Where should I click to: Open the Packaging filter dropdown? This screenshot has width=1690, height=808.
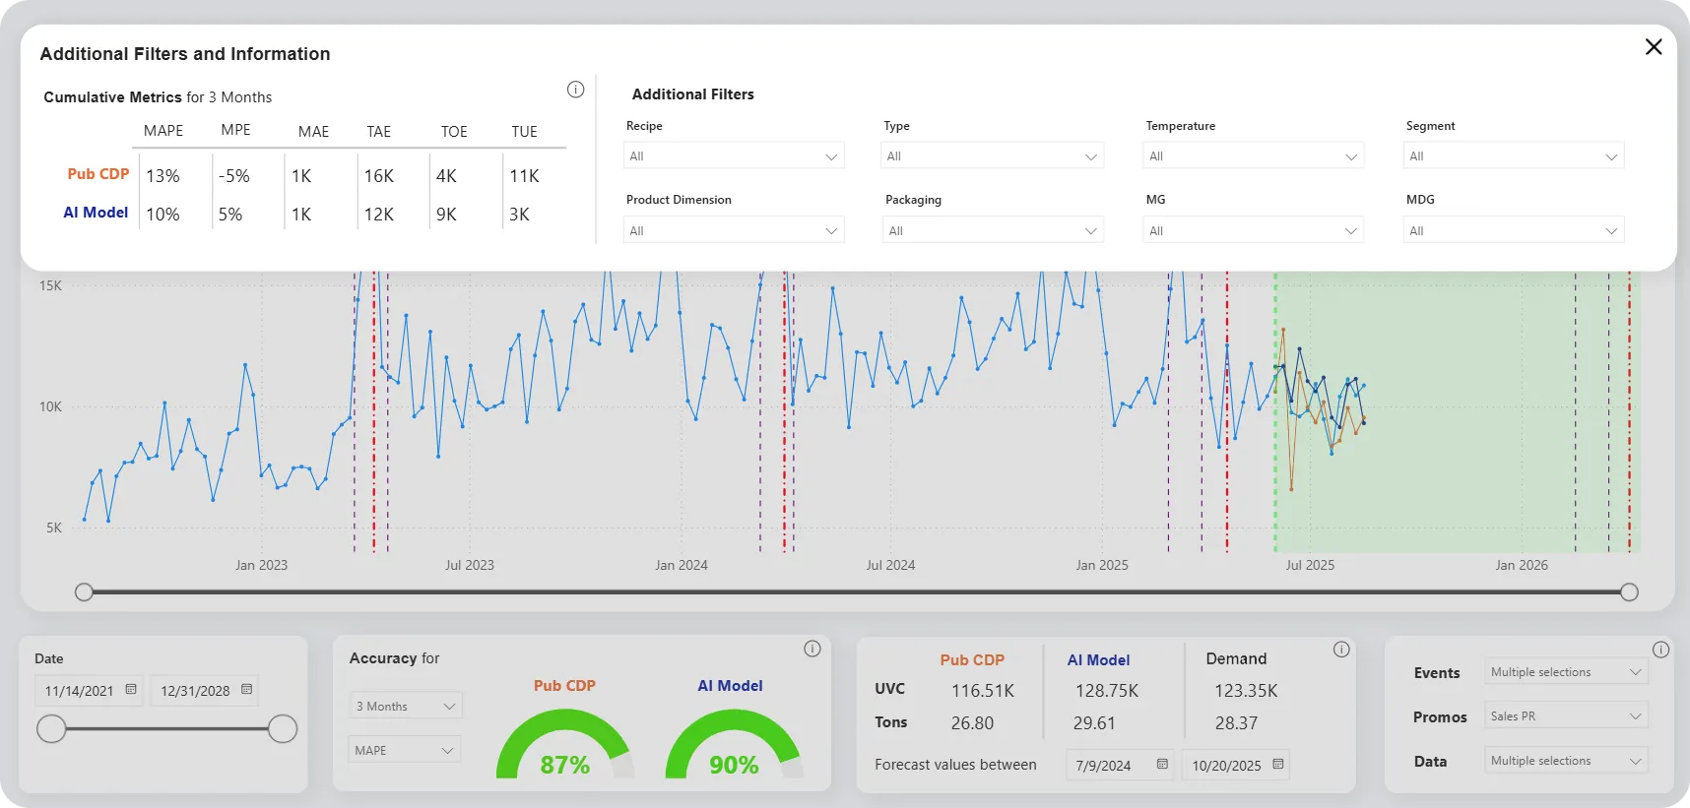click(x=992, y=230)
